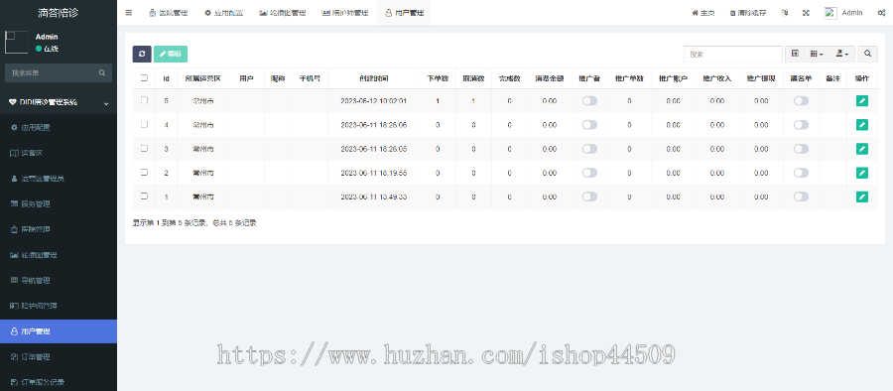Viewport: 893px width, 391px height.
Task: Click the green edit pencil for row Id 1
Action: [x=862, y=196]
